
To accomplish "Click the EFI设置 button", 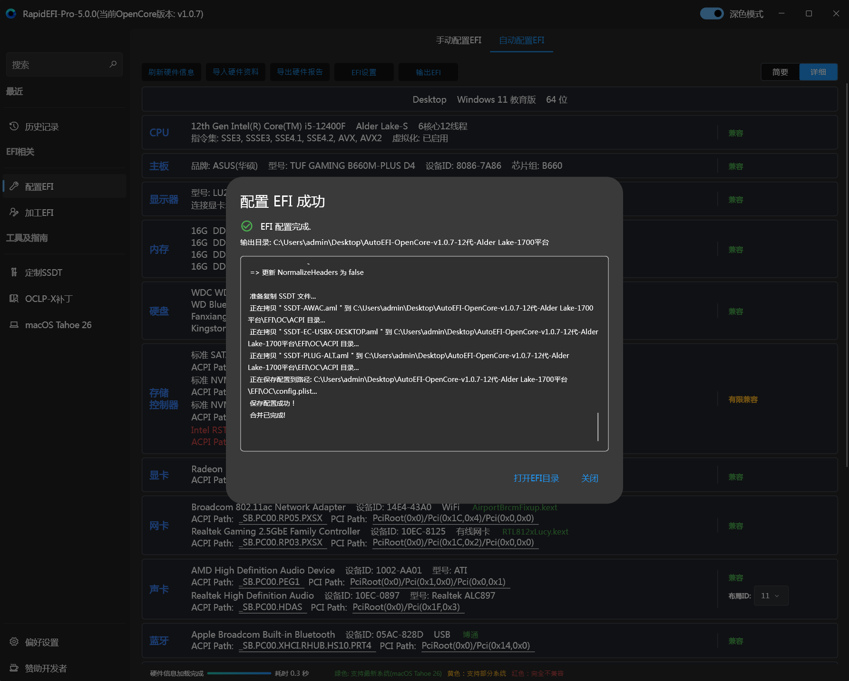I will [x=364, y=72].
